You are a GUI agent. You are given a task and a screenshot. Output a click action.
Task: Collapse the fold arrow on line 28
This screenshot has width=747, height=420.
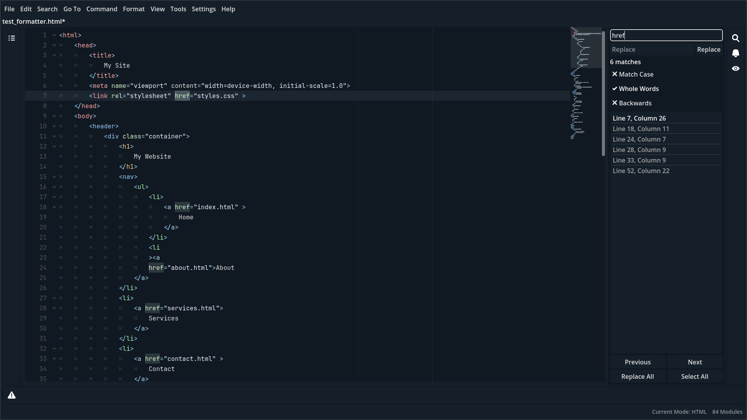point(54,308)
